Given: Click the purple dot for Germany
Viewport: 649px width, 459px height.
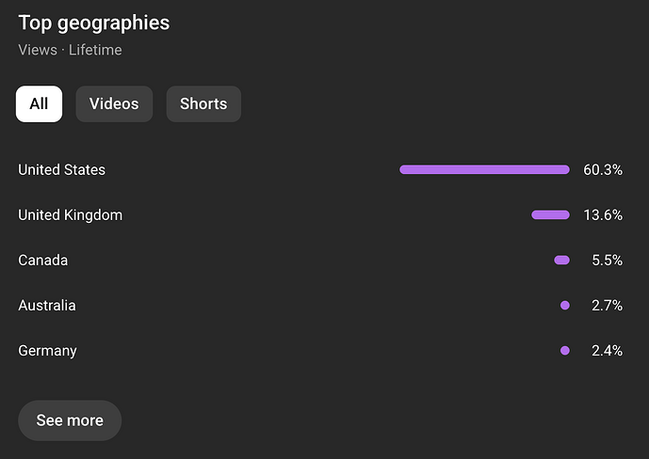Looking at the screenshot, I should click(x=565, y=351).
